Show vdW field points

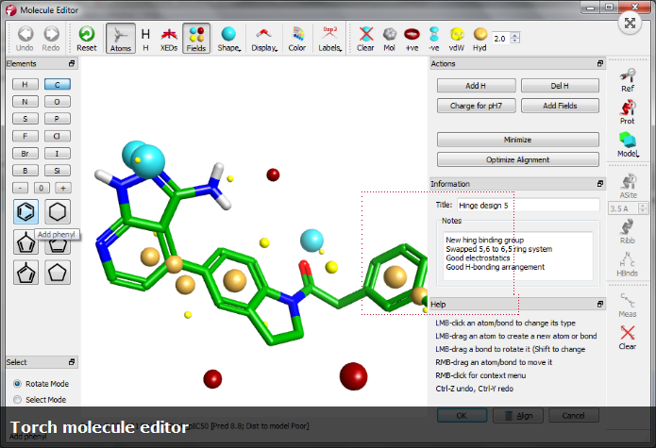pyautogui.click(x=457, y=39)
